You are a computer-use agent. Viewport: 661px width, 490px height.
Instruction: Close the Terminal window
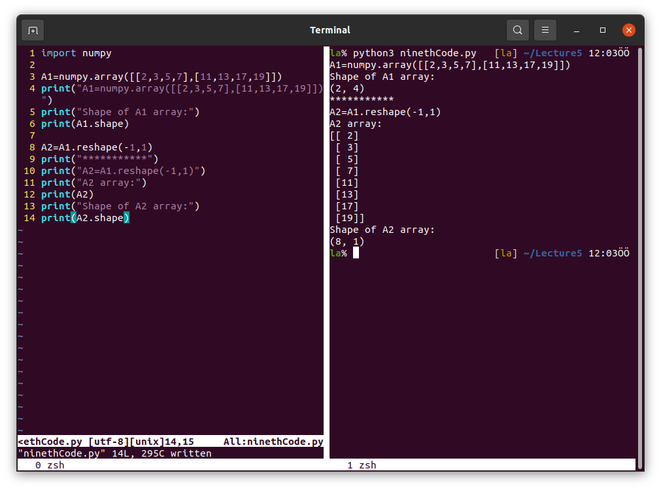pos(628,30)
